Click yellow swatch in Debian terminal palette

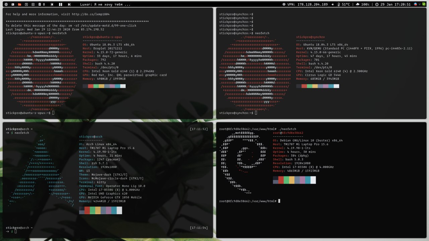[x=292, y=180]
